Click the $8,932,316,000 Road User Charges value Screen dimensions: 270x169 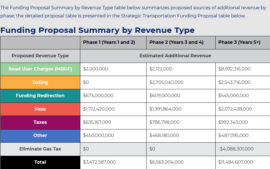pos(234,69)
